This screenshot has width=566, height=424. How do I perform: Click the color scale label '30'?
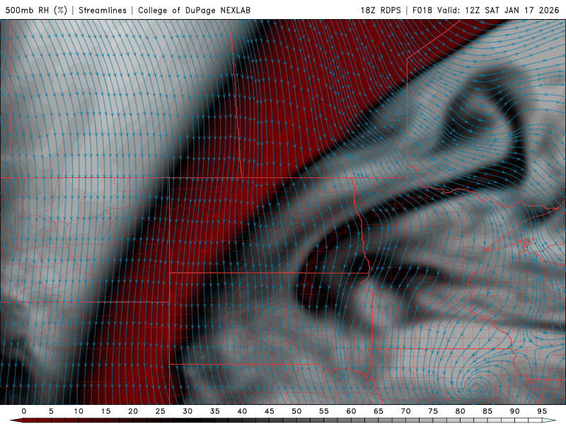pos(187,411)
